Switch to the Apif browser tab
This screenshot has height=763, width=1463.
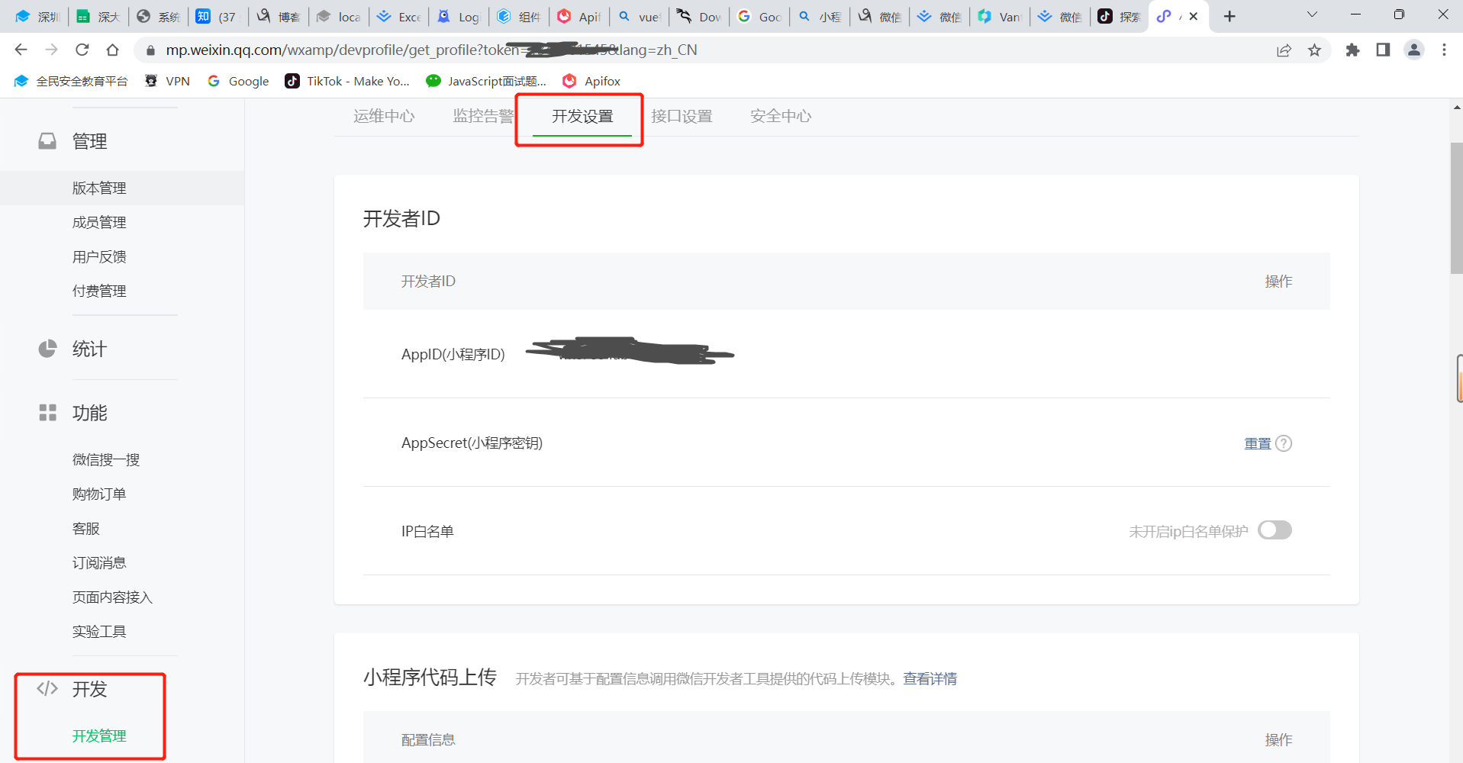(579, 17)
